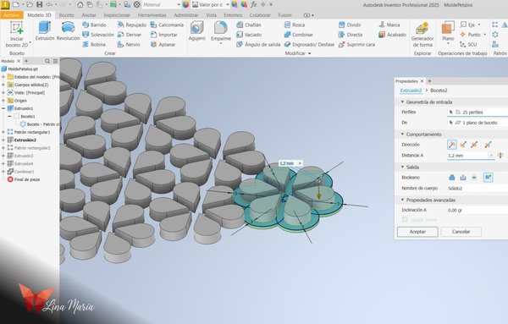This screenshot has width=508, height=324.
Task: Expand the Patrón rectangular1 node
Action: click(3, 132)
